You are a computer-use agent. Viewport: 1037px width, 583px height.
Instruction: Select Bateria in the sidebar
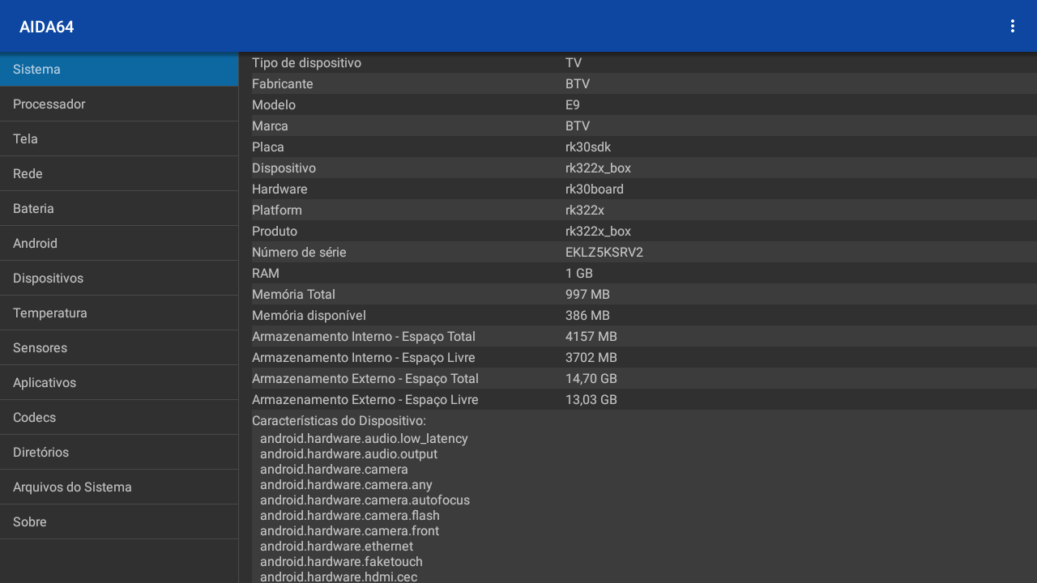pos(118,209)
